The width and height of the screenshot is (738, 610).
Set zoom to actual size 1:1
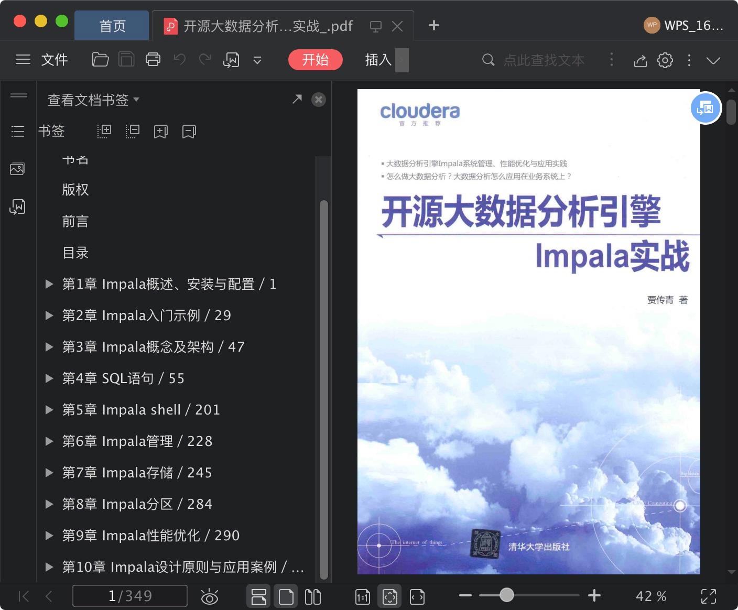coord(363,596)
